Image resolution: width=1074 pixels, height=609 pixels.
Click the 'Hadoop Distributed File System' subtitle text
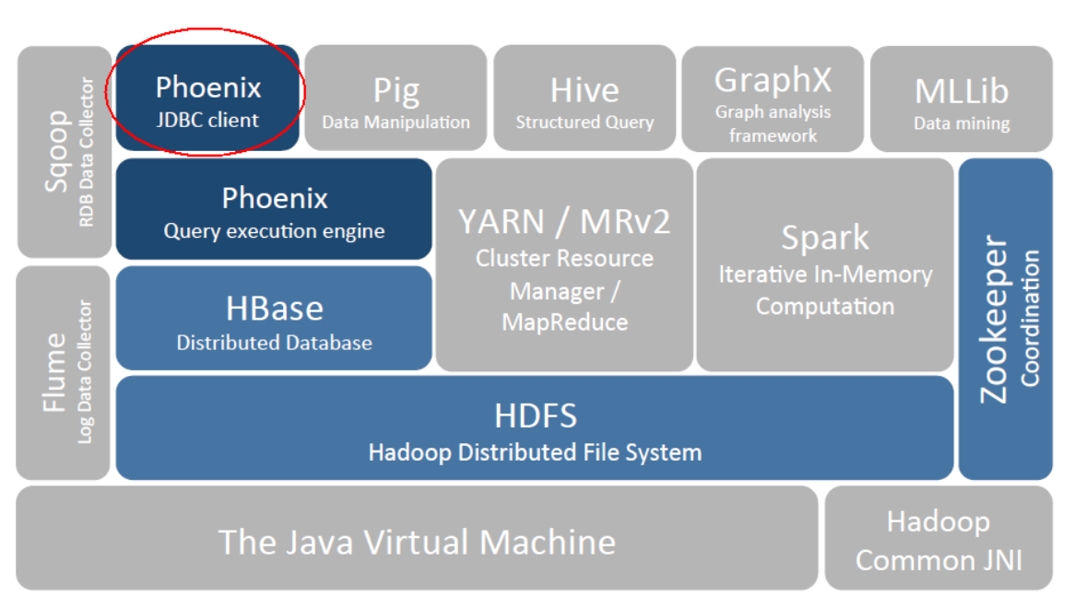click(535, 452)
